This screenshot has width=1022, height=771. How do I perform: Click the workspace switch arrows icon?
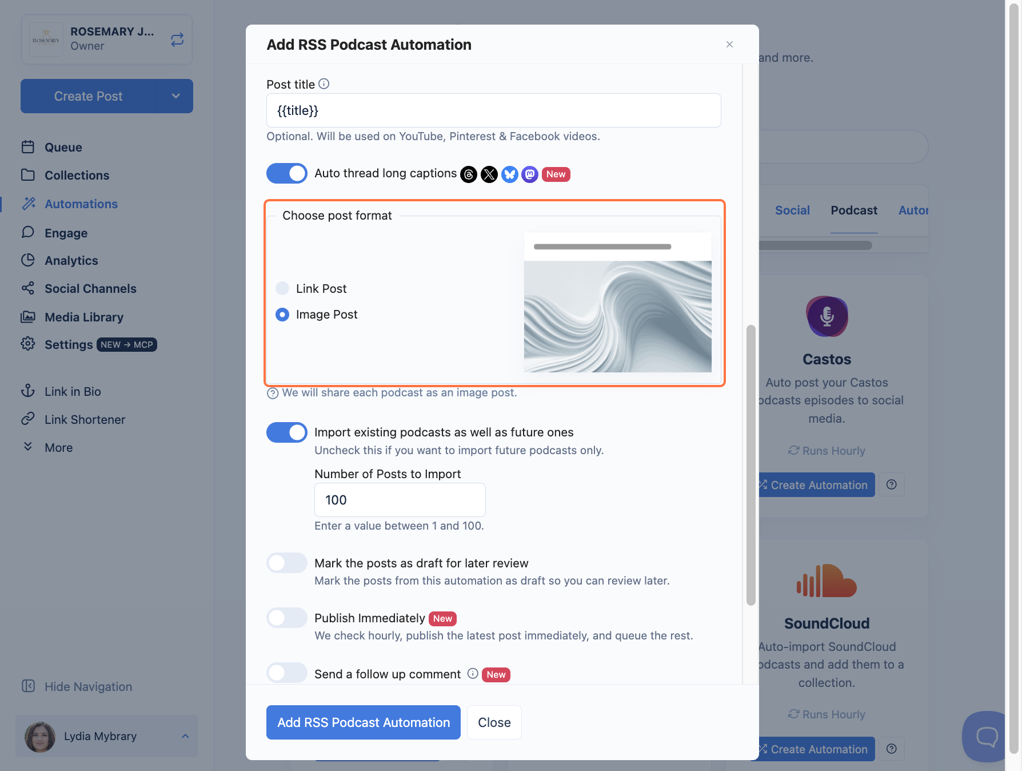177,39
